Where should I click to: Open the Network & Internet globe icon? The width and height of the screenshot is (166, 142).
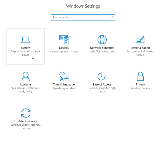click(102, 39)
